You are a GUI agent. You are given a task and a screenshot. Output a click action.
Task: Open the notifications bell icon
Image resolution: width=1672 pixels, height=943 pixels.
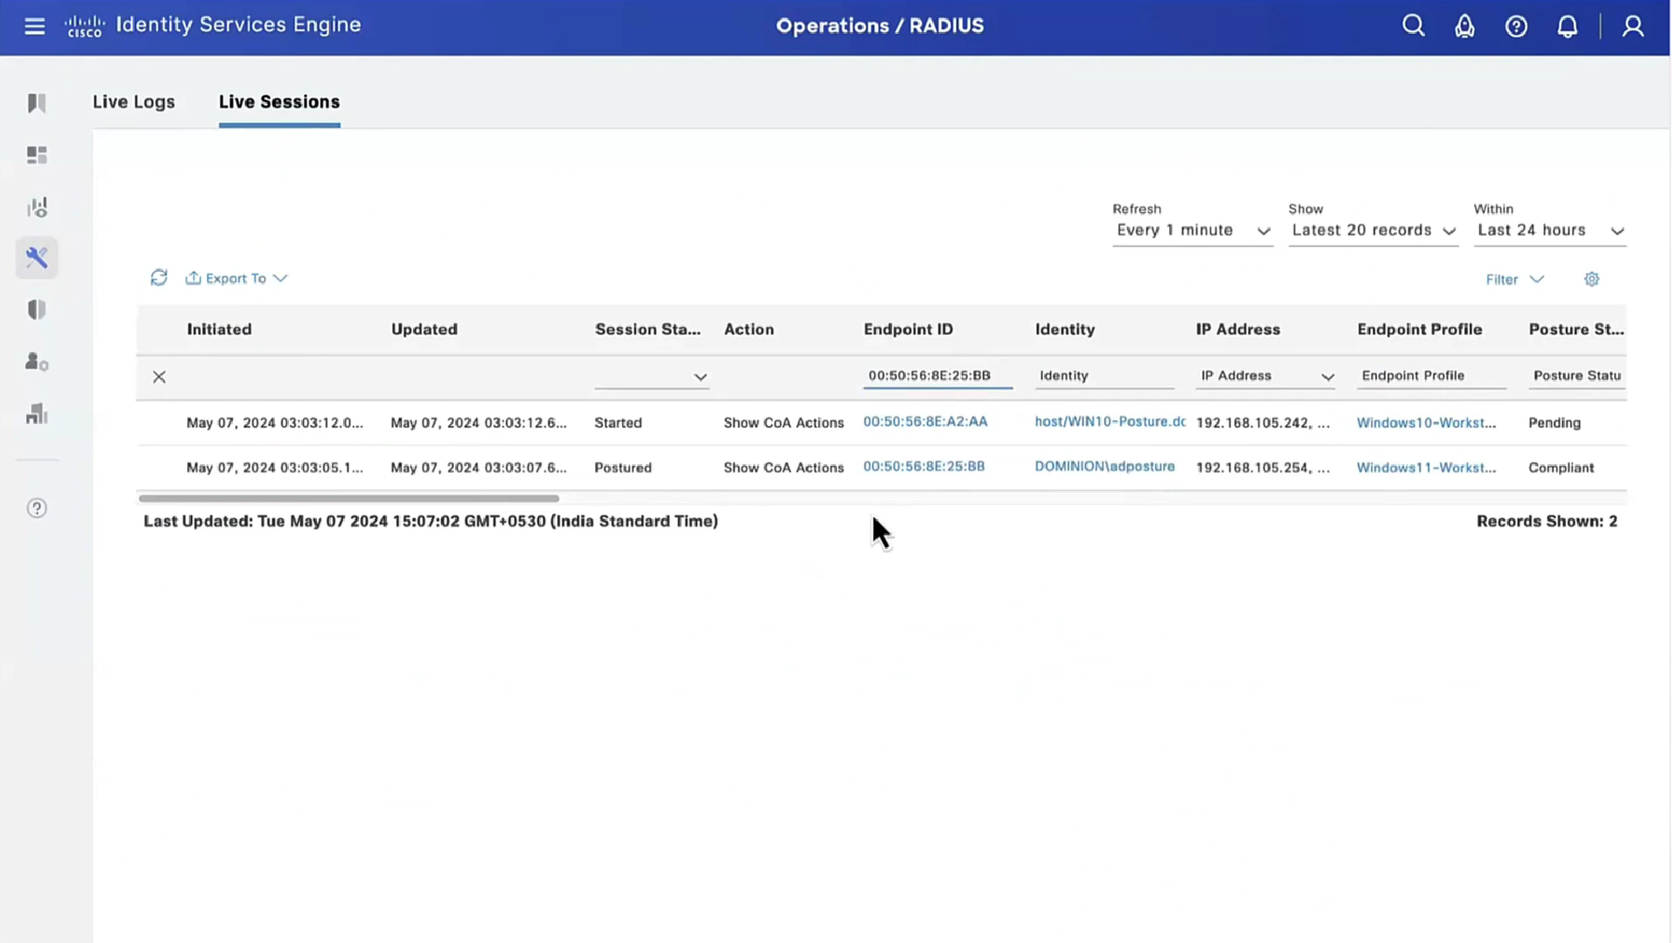[x=1566, y=26]
